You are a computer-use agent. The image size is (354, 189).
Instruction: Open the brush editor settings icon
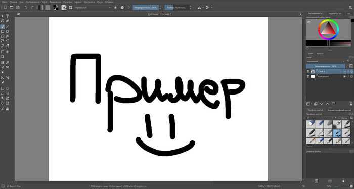(64, 8)
